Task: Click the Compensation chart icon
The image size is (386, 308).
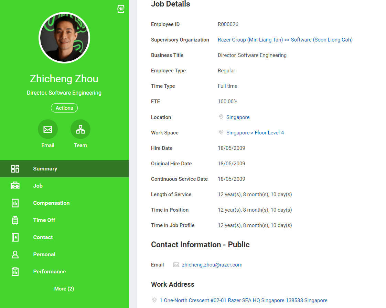Action: click(x=15, y=203)
